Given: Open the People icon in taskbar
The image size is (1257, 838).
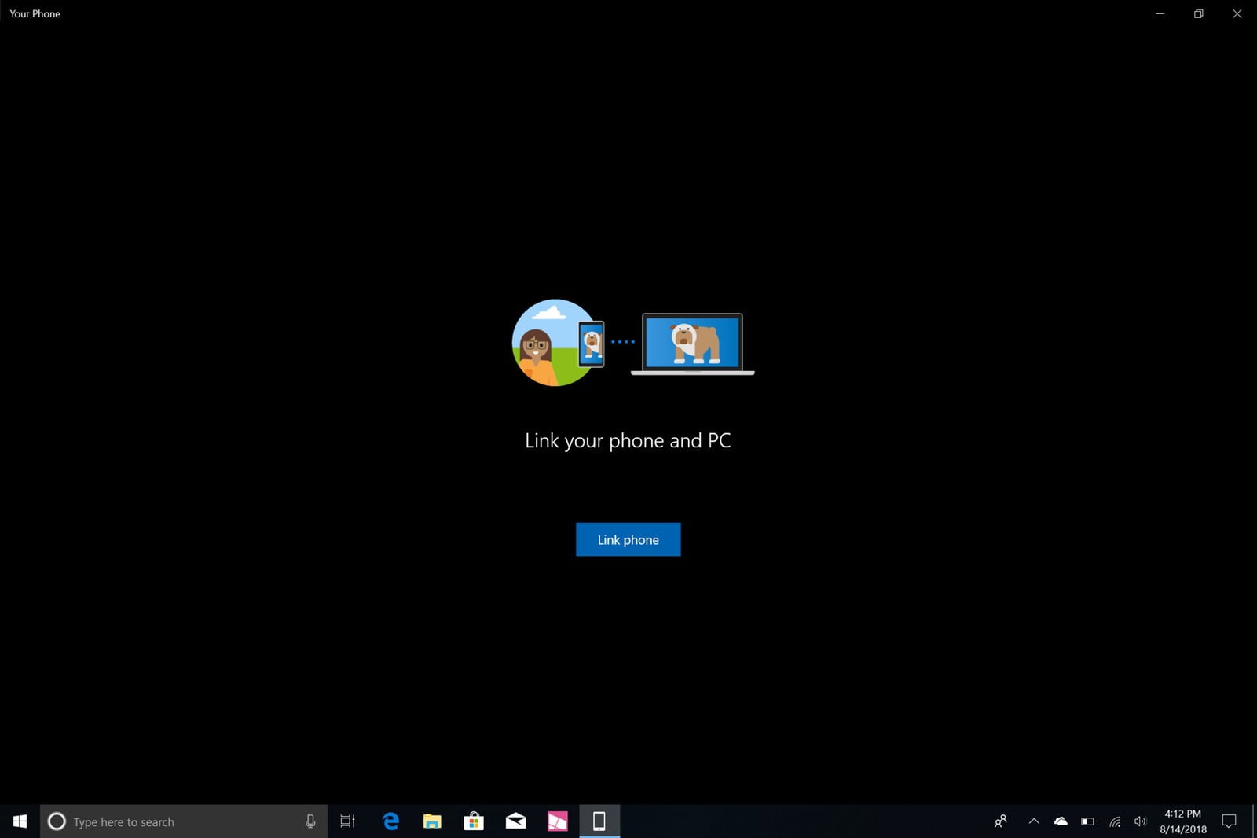Looking at the screenshot, I should point(1000,821).
